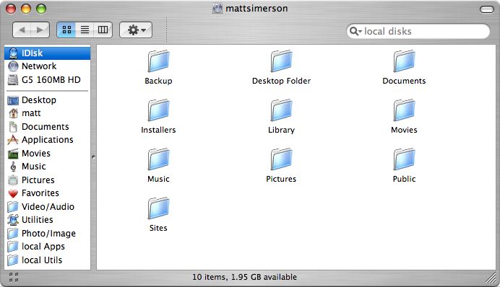Select the Public folder icon
The height and width of the screenshot is (287, 500).
coord(404,159)
